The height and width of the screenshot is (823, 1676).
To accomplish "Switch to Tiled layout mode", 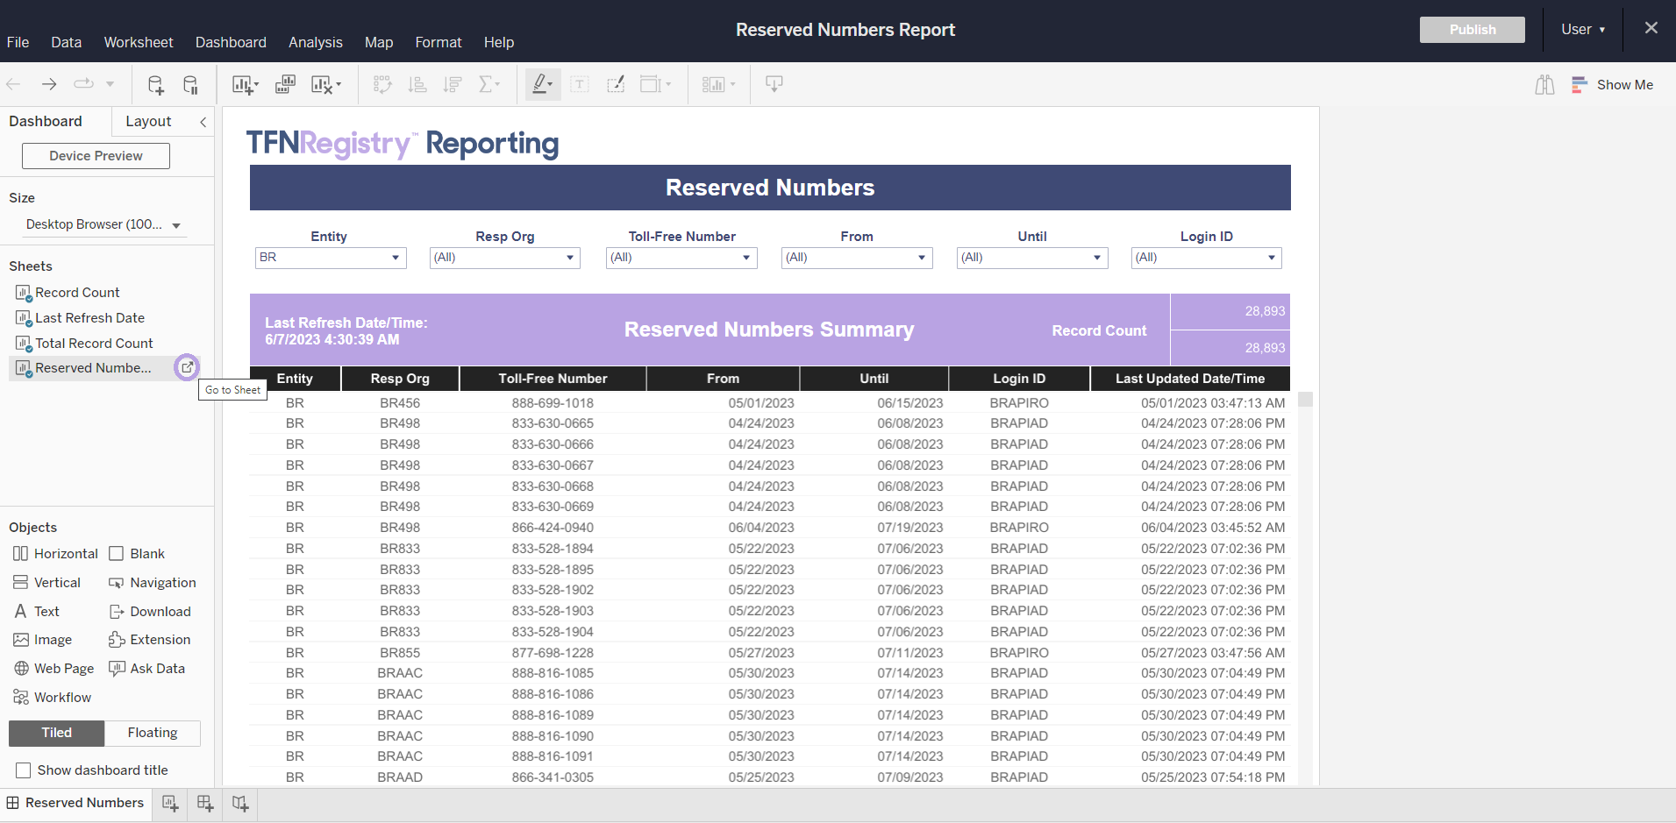I will tap(57, 733).
